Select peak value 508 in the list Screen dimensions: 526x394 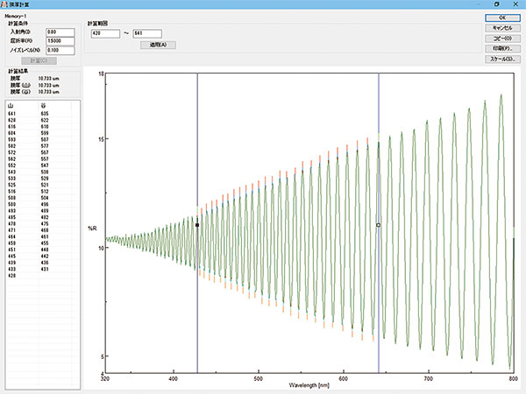coord(11,198)
